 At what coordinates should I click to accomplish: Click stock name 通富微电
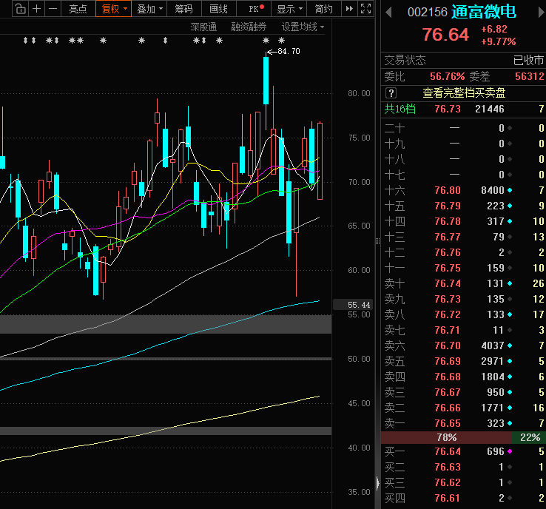(483, 12)
